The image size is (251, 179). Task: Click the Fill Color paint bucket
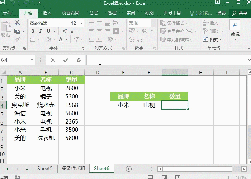(50, 39)
